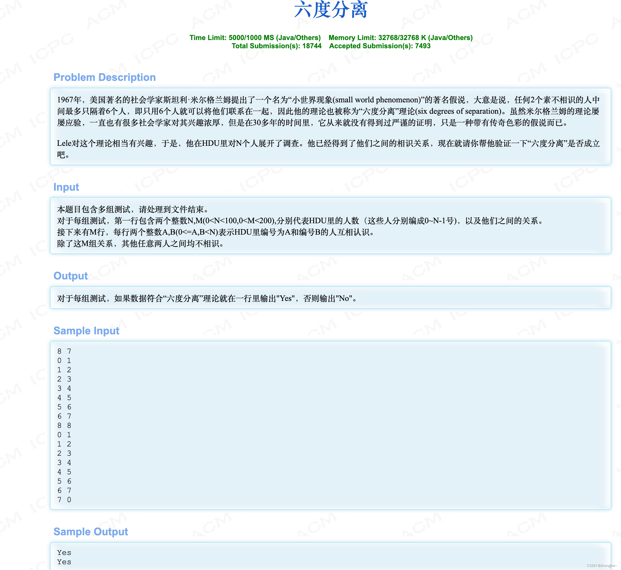Image resolution: width=621 pixels, height=570 pixels.
Task: Click the Output description mentioning "Yes" and "No"
Action: pos(208,298)
